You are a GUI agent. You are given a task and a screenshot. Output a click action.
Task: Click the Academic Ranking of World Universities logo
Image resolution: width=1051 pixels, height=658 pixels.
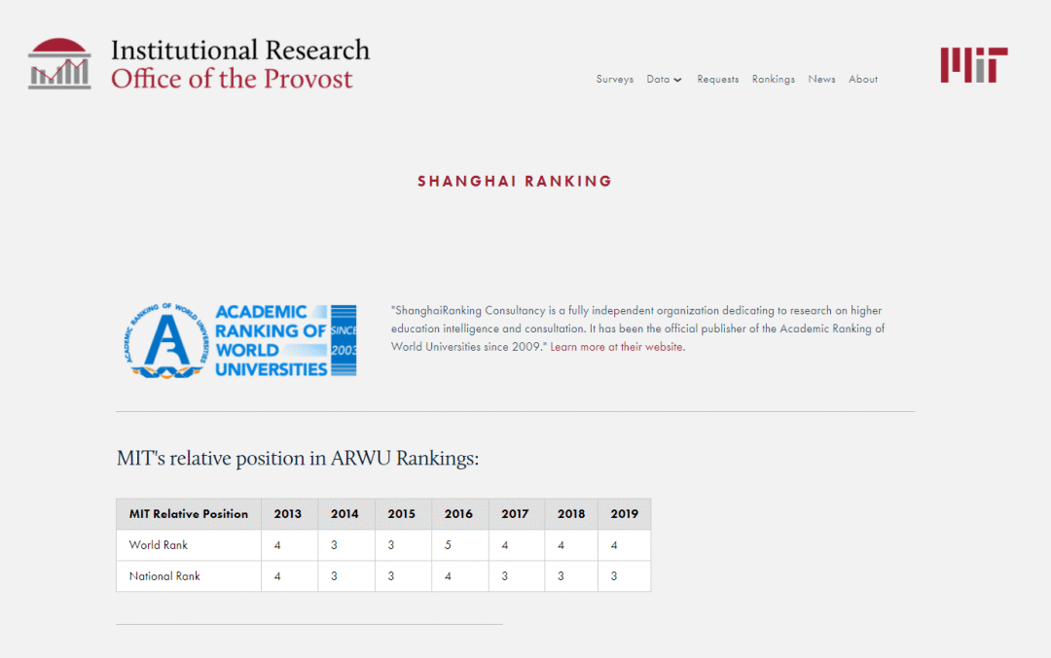coord(240,341)
